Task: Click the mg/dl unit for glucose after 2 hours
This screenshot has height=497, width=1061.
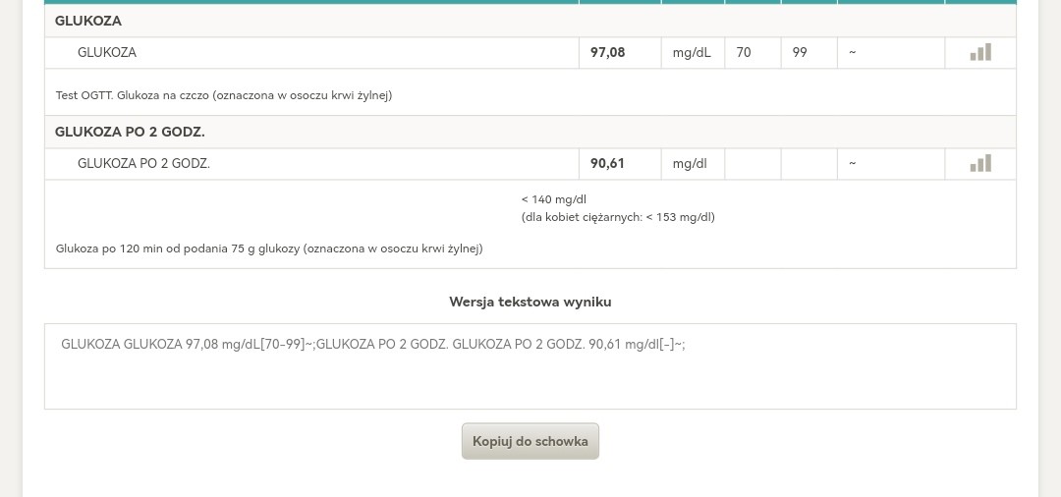Action: click(689, 163)
